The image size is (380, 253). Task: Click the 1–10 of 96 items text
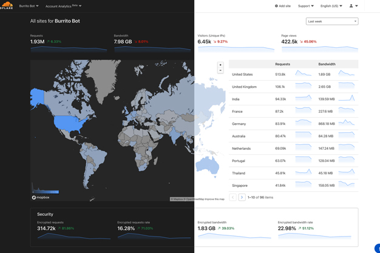click(260, 197)
